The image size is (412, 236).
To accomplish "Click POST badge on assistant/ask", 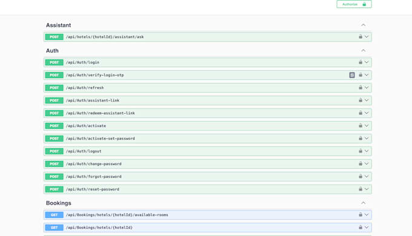I will (54, 37).
